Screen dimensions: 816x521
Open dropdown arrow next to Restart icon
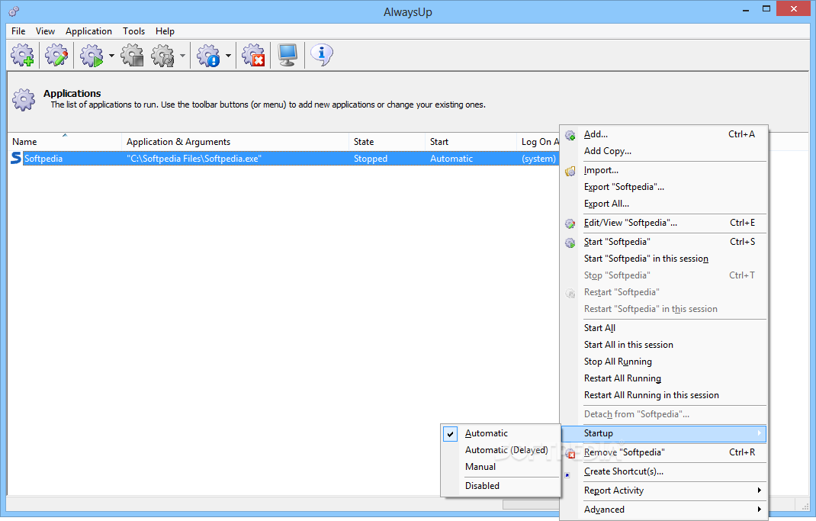[182, 56]
